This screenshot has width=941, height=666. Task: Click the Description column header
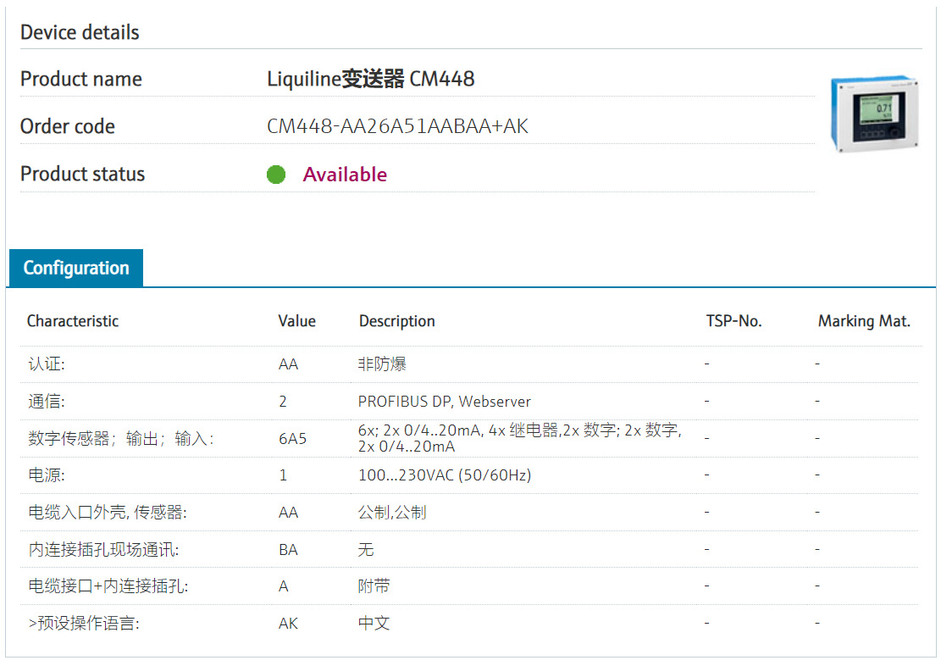[x=396, y=321]
